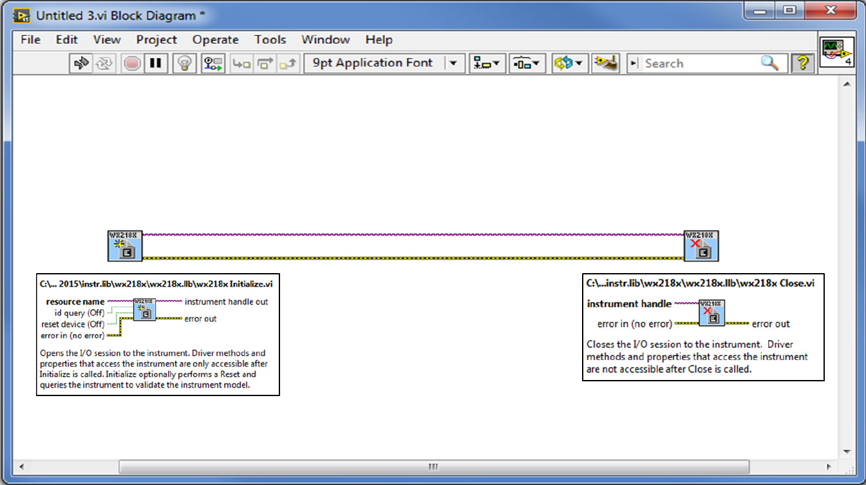Click the horizontal scrollbar thumb
Image resolution: width=866 pixels, height=485 pixels.
click(x=433, y=466)
